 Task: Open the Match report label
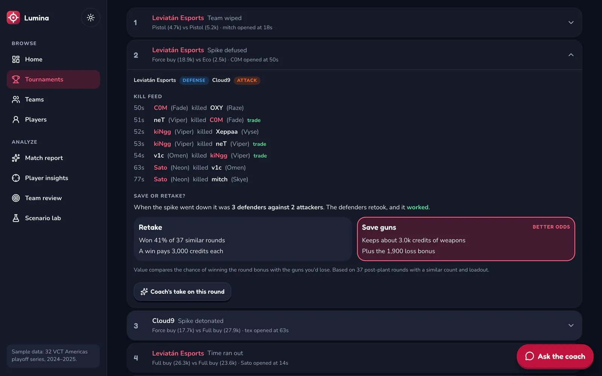(44, 158)
